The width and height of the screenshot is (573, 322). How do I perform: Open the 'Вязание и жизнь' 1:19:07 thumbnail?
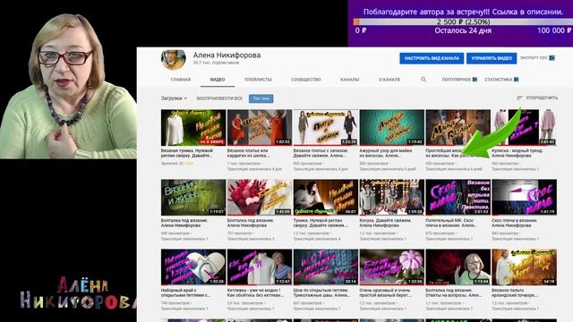point(193,197)
